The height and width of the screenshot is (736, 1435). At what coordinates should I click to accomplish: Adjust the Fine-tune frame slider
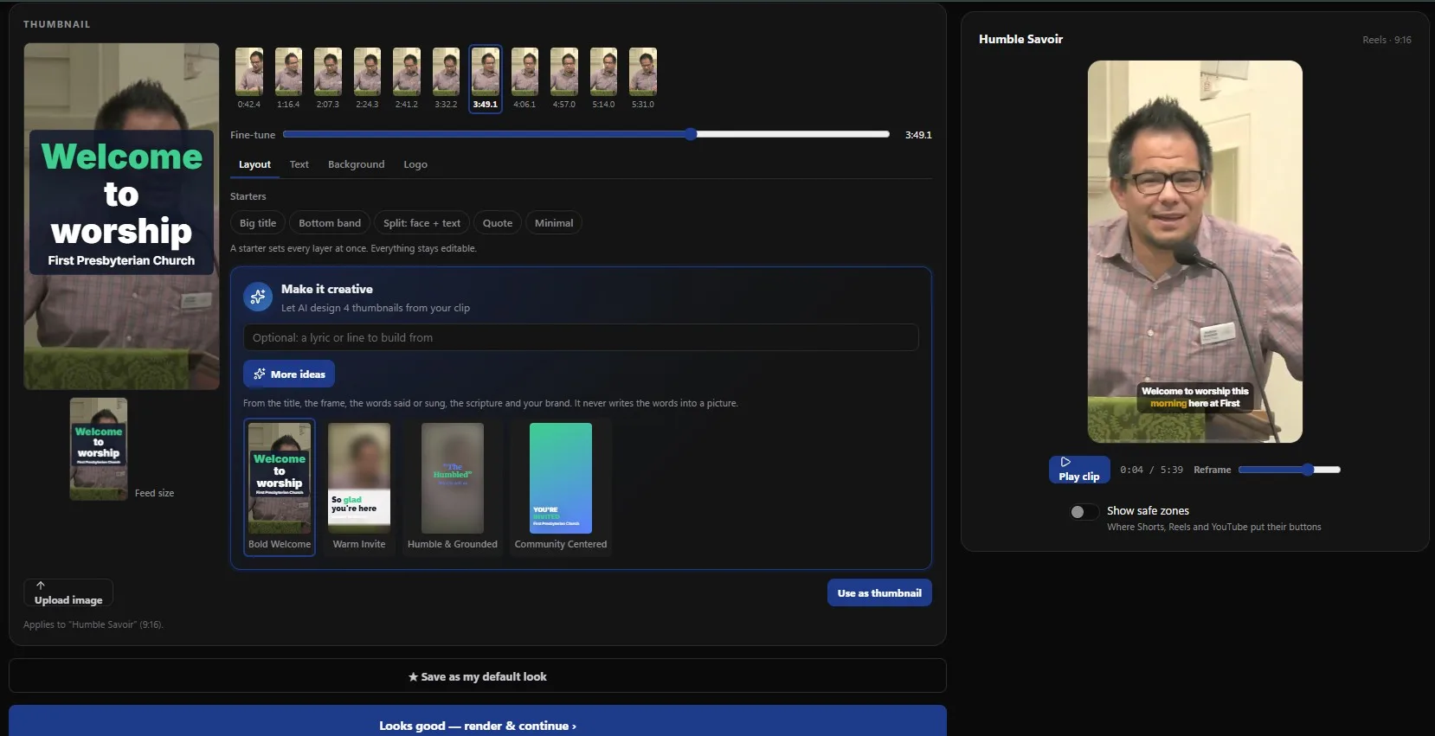[586, 134]
